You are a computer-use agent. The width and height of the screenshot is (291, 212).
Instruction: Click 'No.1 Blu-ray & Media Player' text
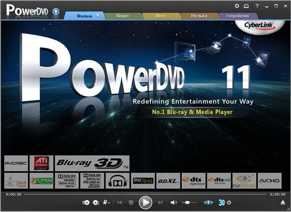(x=192, y=112)
